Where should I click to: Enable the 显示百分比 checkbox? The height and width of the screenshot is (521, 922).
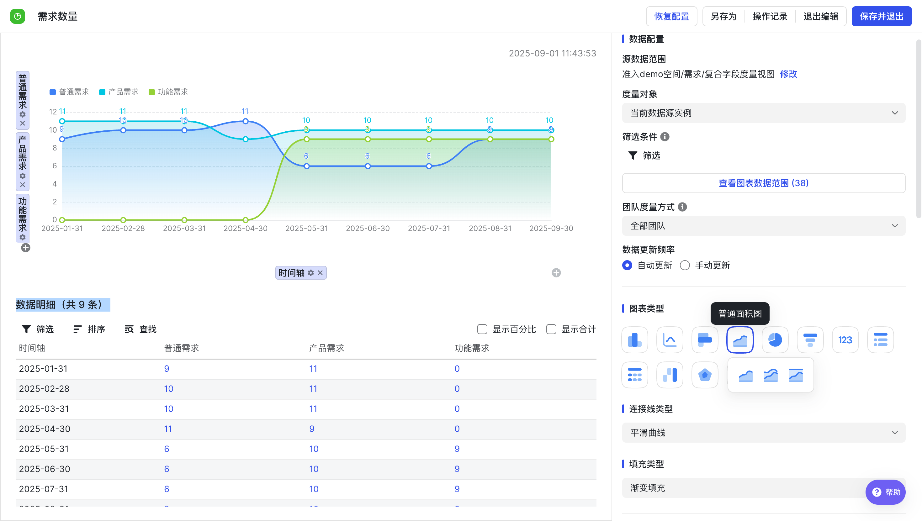coord(482,329)
